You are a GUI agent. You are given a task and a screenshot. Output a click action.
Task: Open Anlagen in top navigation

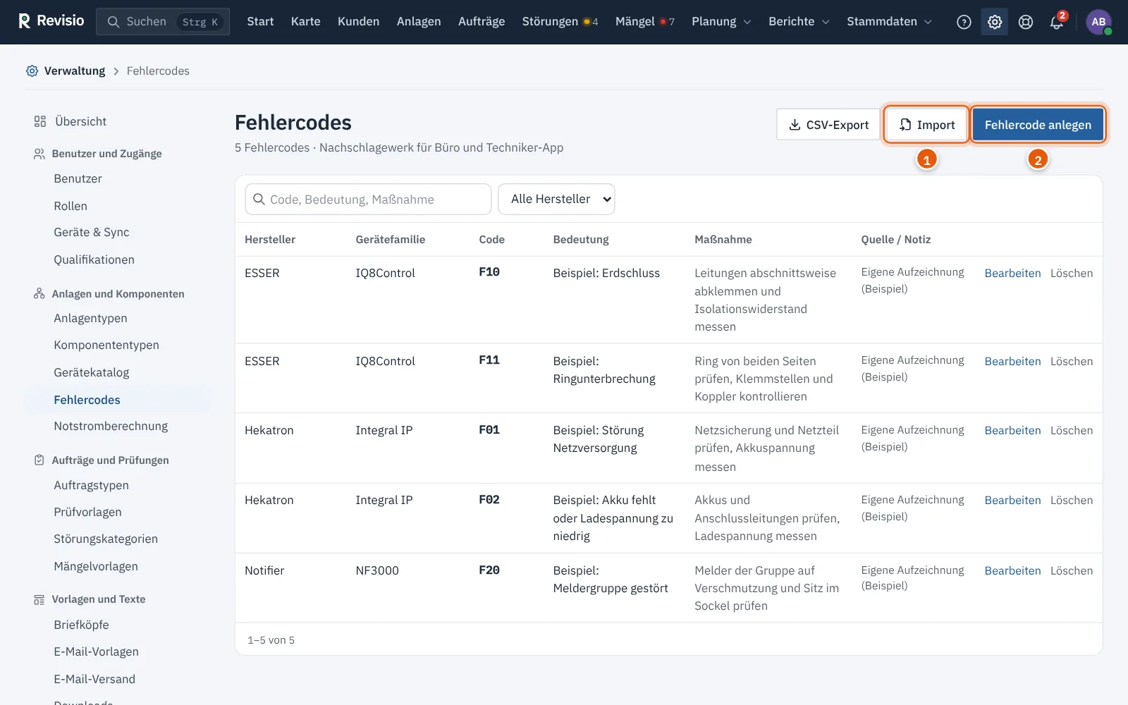(419, 22)
